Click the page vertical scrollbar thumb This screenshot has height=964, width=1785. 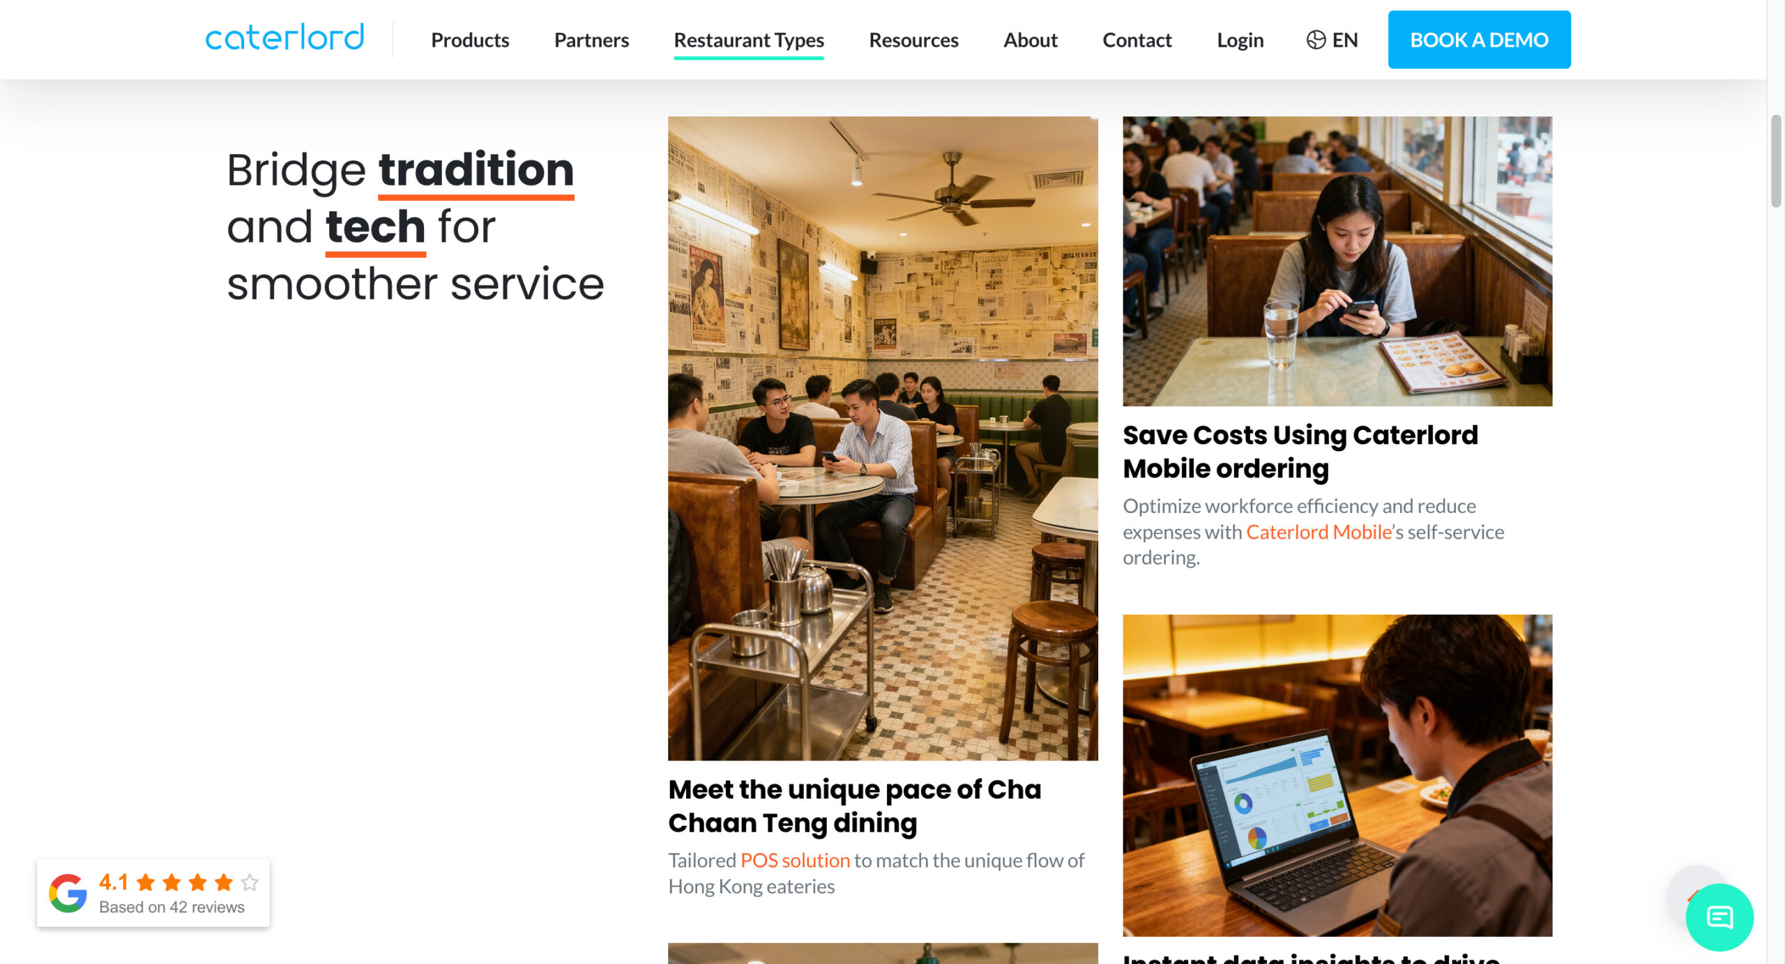point(1776,160)
